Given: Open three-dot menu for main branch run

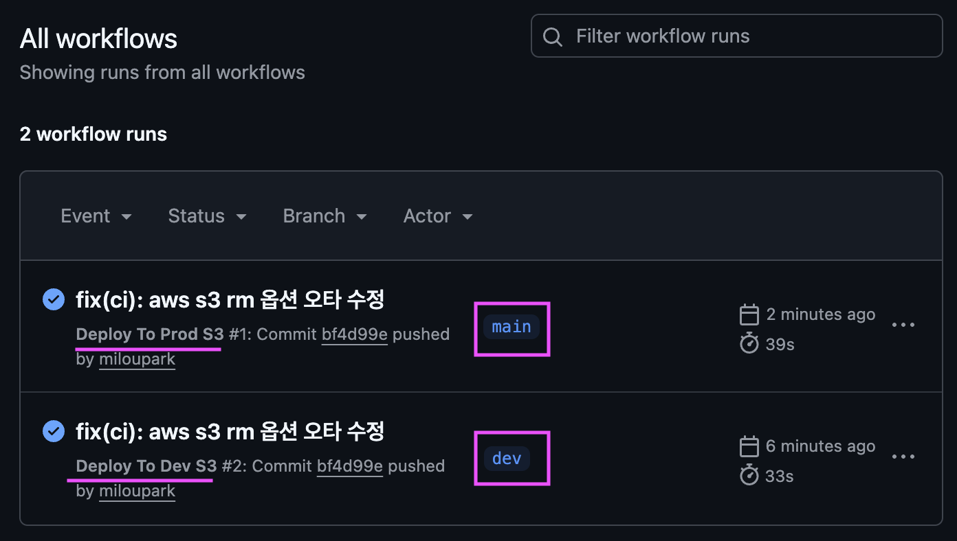Looking at the screenshot, I should (x=903, y=325).
